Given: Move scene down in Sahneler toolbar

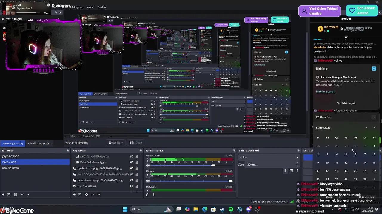Looking at the screenshot, I should point(28,195).
